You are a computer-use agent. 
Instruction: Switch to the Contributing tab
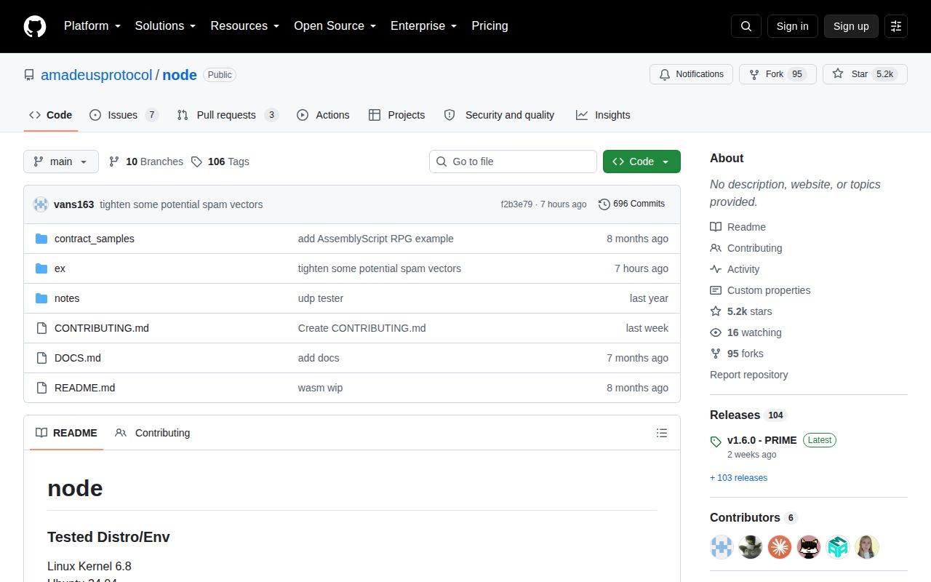(153, 433)
